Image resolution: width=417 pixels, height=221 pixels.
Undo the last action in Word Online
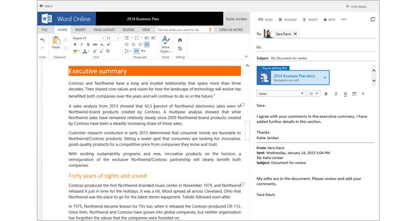[x=42, y=40]
